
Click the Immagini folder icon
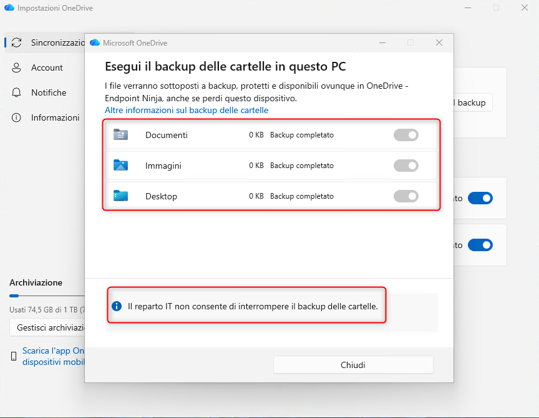coord(120,166)
